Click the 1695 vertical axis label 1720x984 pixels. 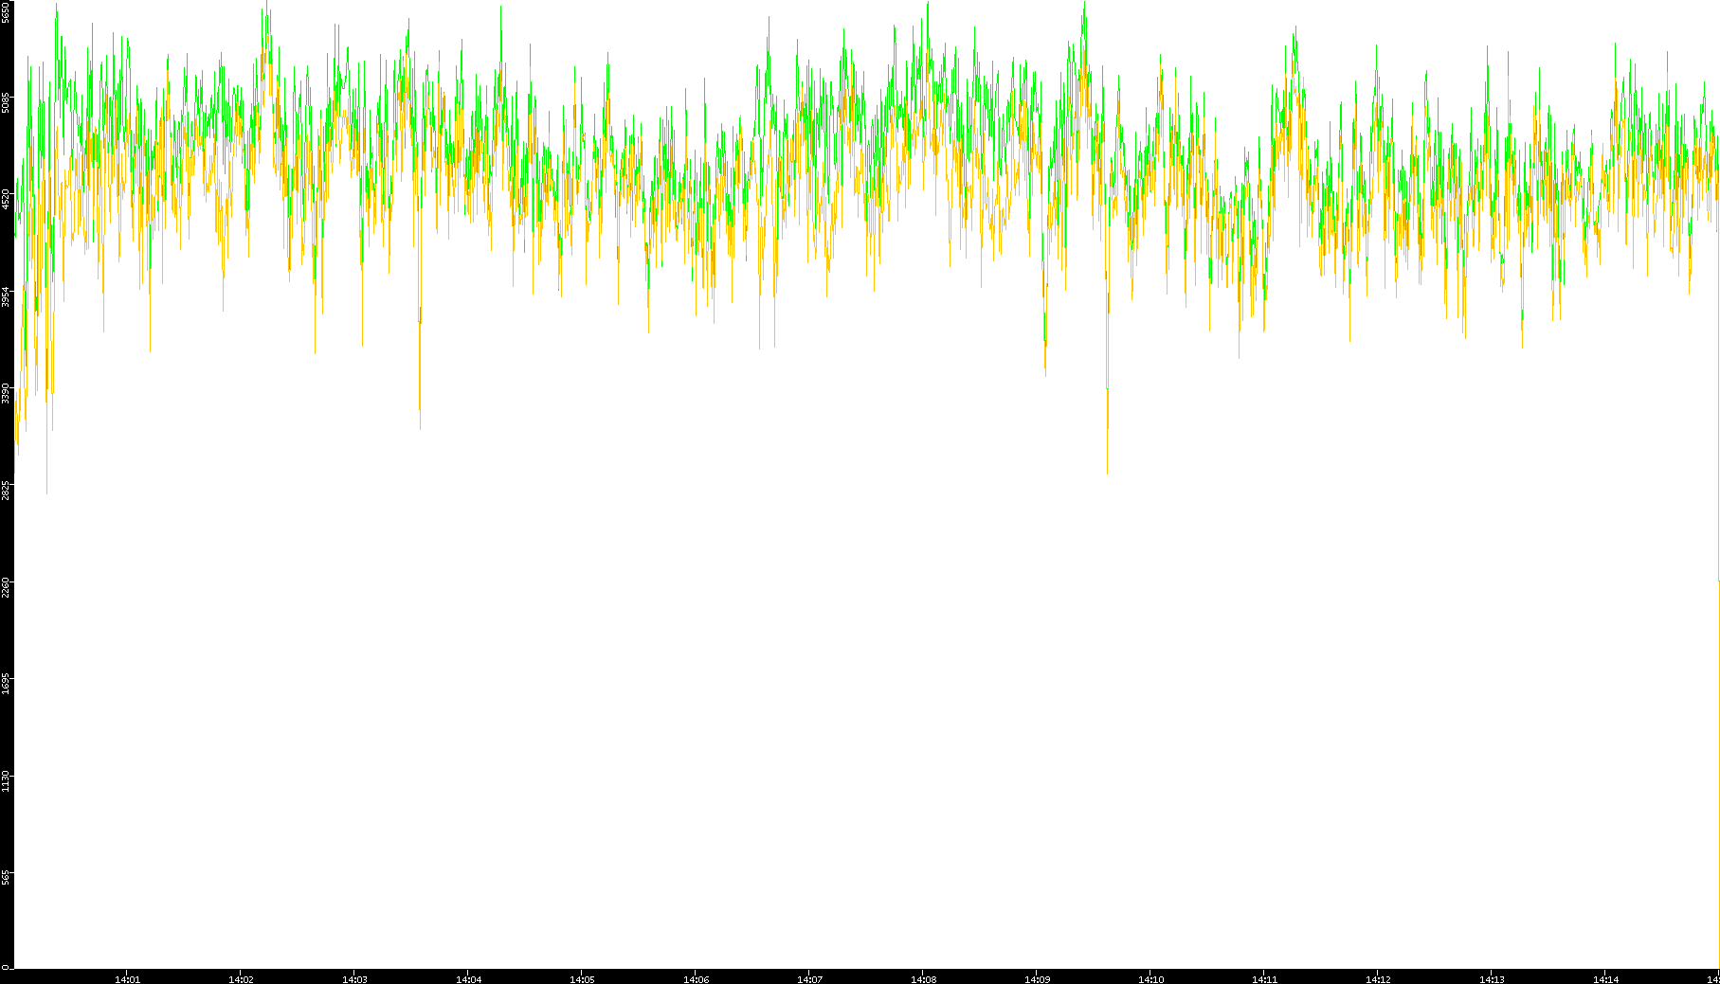(x=7, y=683)
